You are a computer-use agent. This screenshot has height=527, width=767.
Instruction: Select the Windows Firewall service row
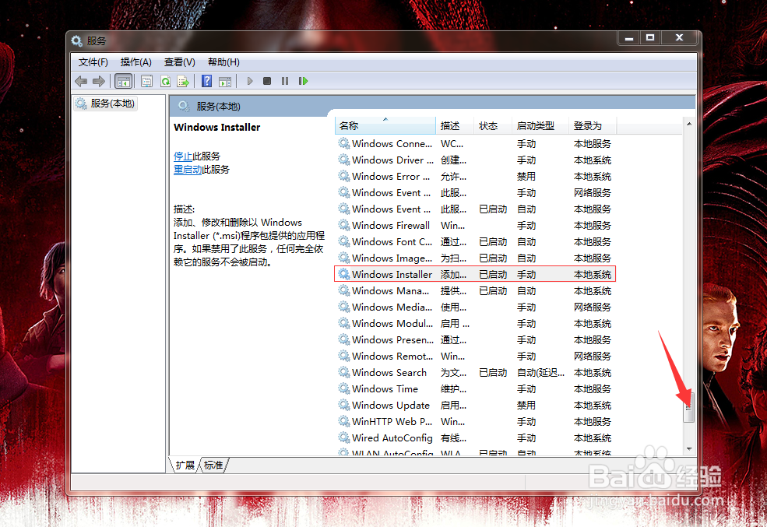[x=475, y=226]
